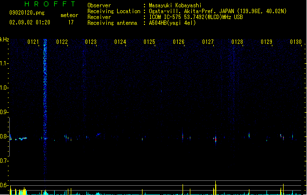This screenshot has width=307, height=195.
Task: Click the 0.6 kHz axis label
Action: coord(4,185)
